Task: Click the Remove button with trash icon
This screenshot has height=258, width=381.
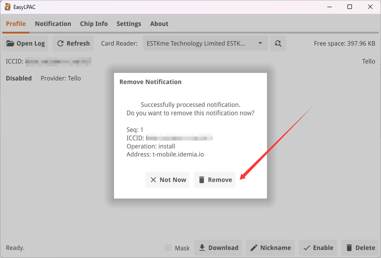Action: 215,180
